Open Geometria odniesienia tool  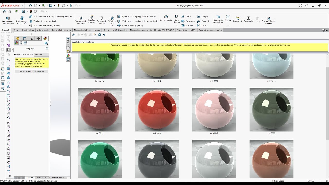coord(218,19)
